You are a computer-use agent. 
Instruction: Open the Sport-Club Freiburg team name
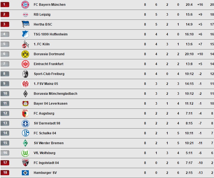49,74
